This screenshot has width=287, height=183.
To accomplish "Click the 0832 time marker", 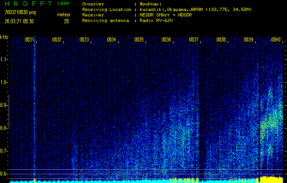I will (x=57, y=40).
